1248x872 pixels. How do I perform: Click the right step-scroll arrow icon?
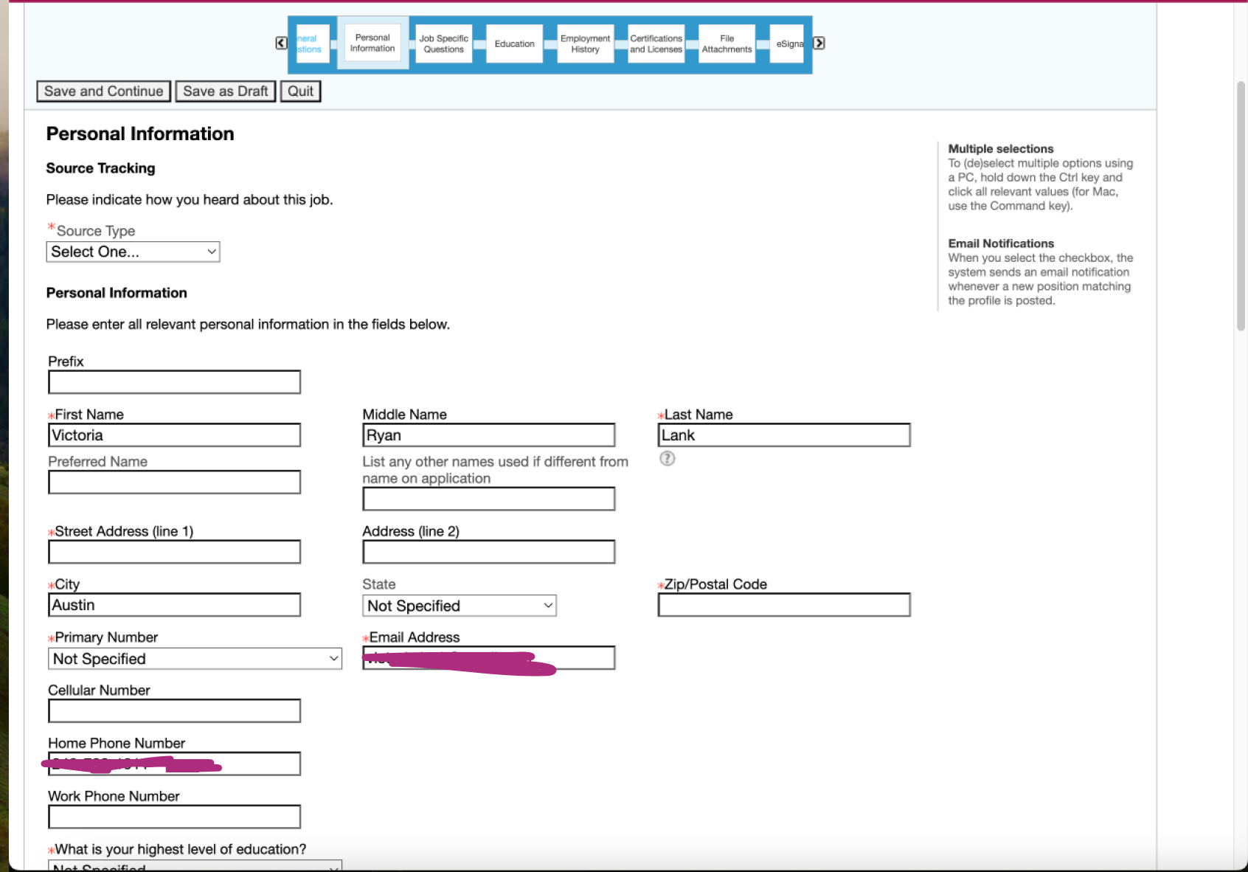(819, 44)
